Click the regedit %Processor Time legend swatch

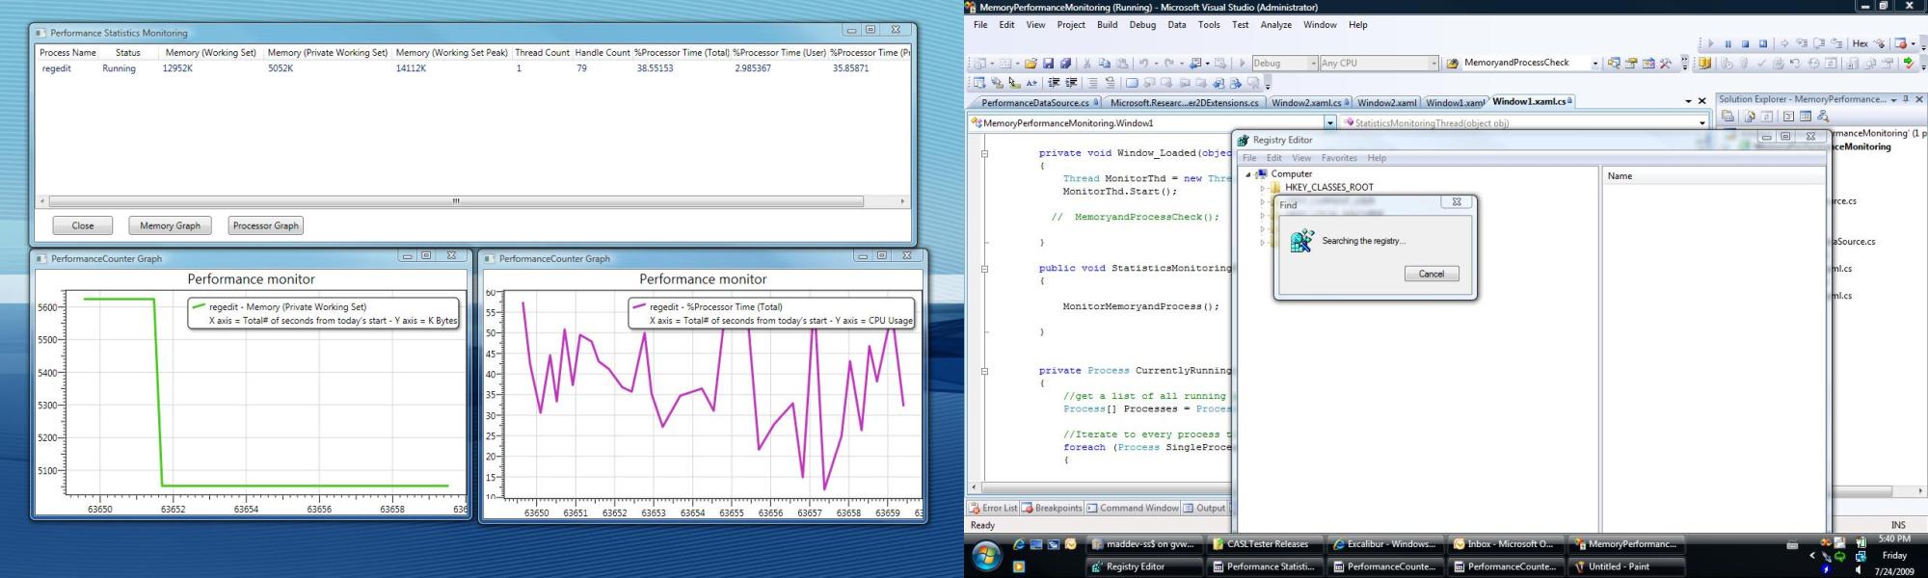pos(639,307)
